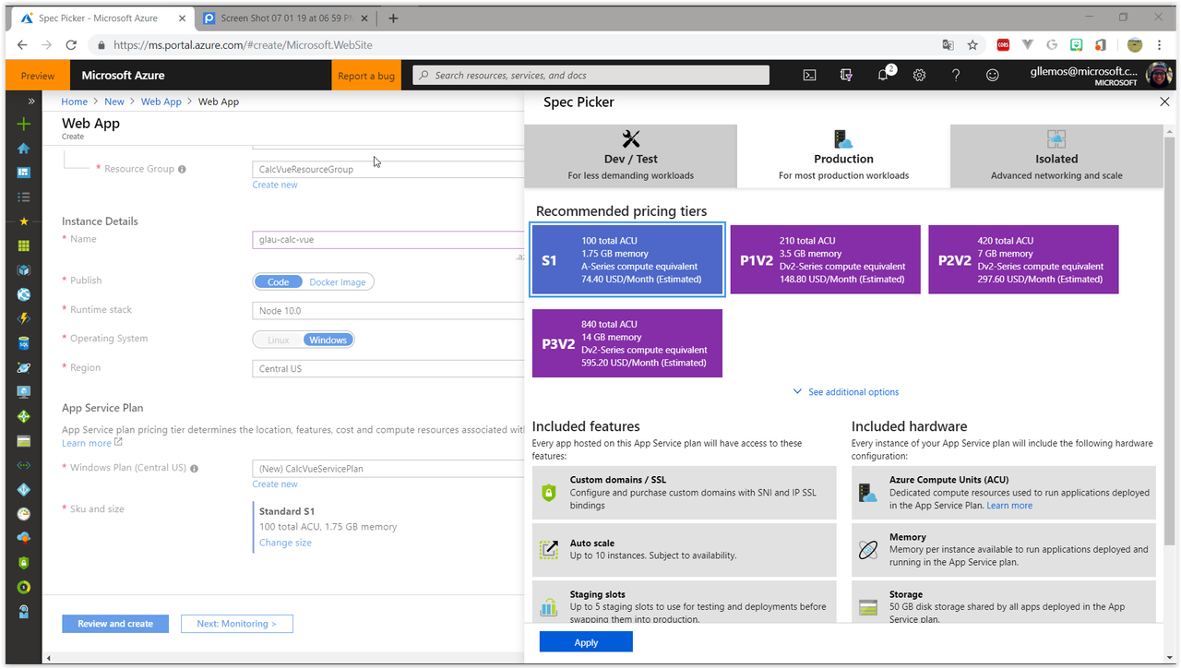1181x669 pixels.
Task: Open a new browser tab
Action: 393,18
